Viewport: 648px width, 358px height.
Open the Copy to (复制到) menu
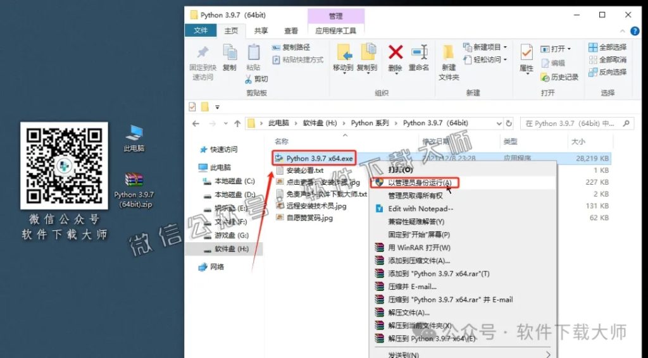coord(367,58)
